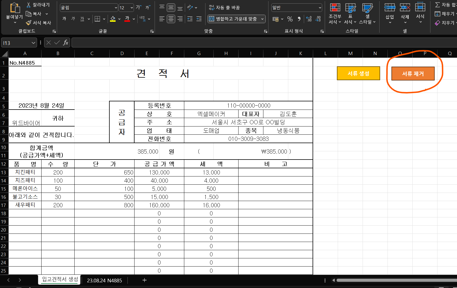Expand Copy (복사) dropdown arrow
Image resolution: width=457 pixels, height=288 pixels.
click(x=47, y=14)
